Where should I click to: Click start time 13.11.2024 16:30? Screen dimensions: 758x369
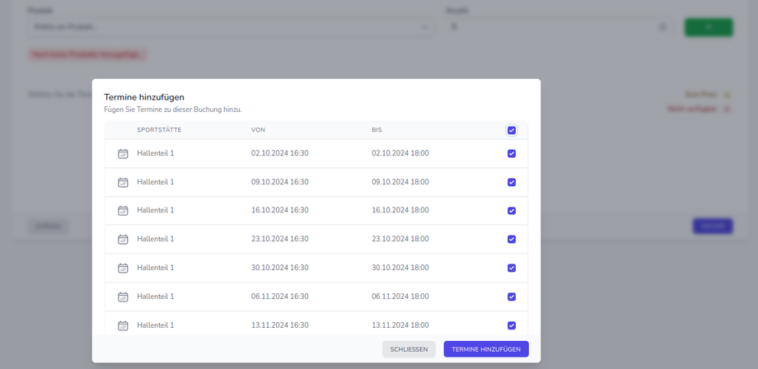tap(280, 325)
